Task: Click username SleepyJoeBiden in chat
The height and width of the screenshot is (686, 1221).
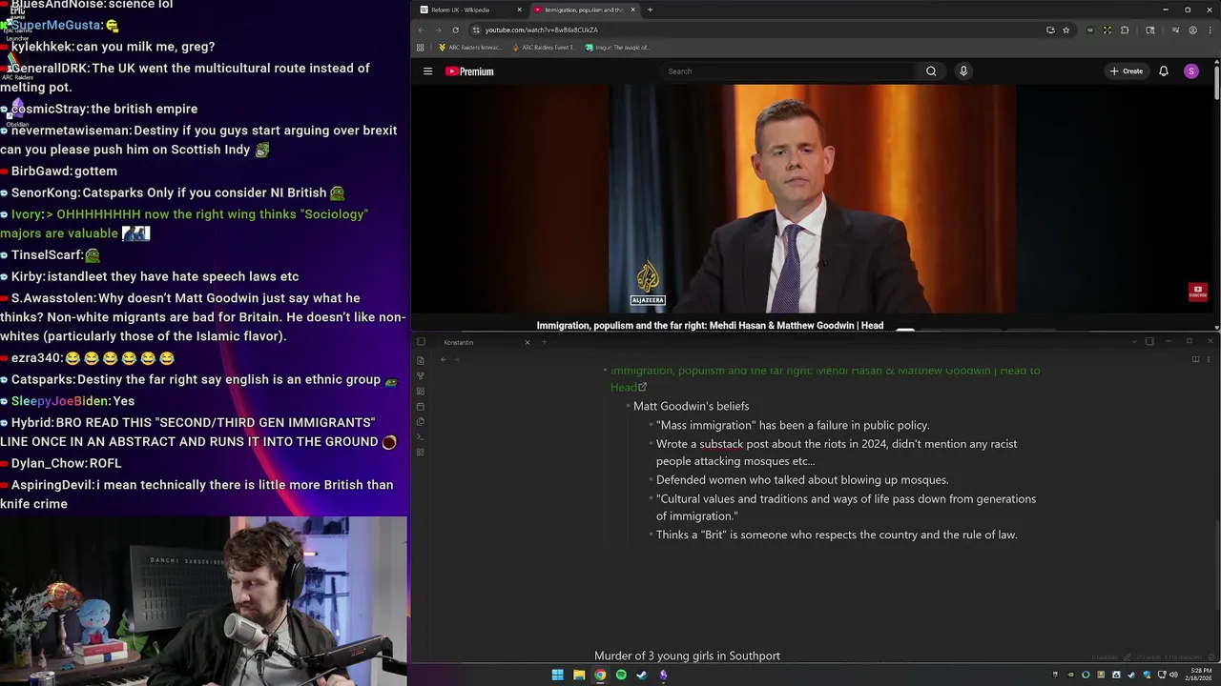Action: [x=61, y=401]
